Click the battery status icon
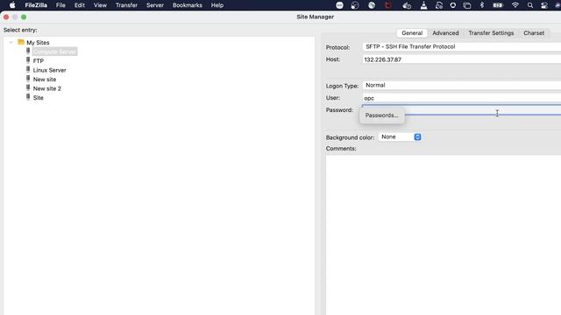This screenshot has height=315, width=561. click(498, 5)
